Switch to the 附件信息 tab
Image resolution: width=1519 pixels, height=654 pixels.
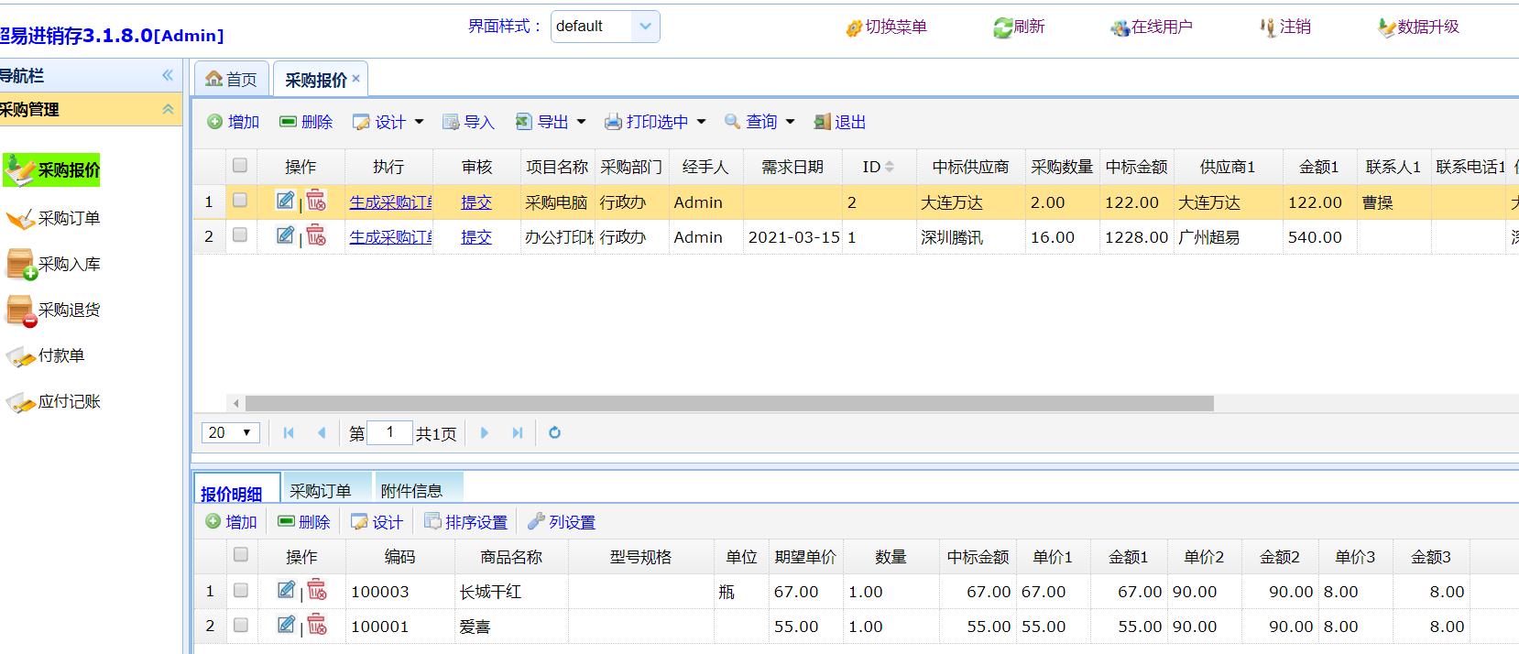pos(411,491)
